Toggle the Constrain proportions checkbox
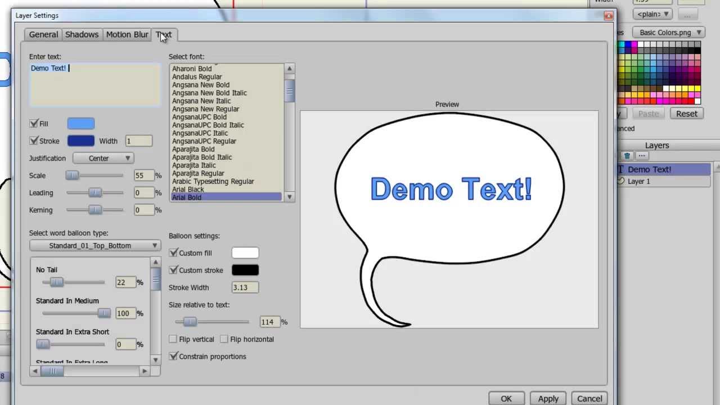The width and height of the screenshot is (720, 405). 174,357
